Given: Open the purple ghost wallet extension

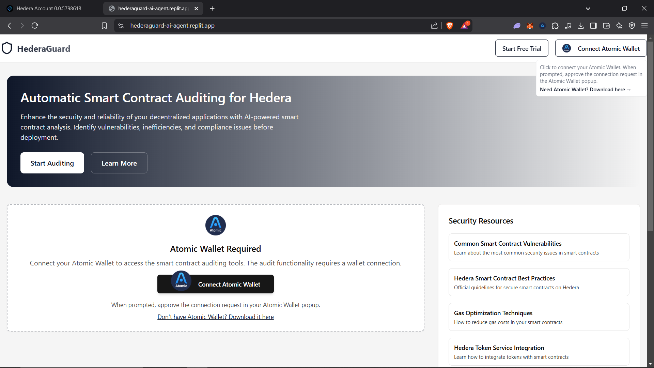Looking at the screenshot, I should pyautogui.click(x=517, y=26).
